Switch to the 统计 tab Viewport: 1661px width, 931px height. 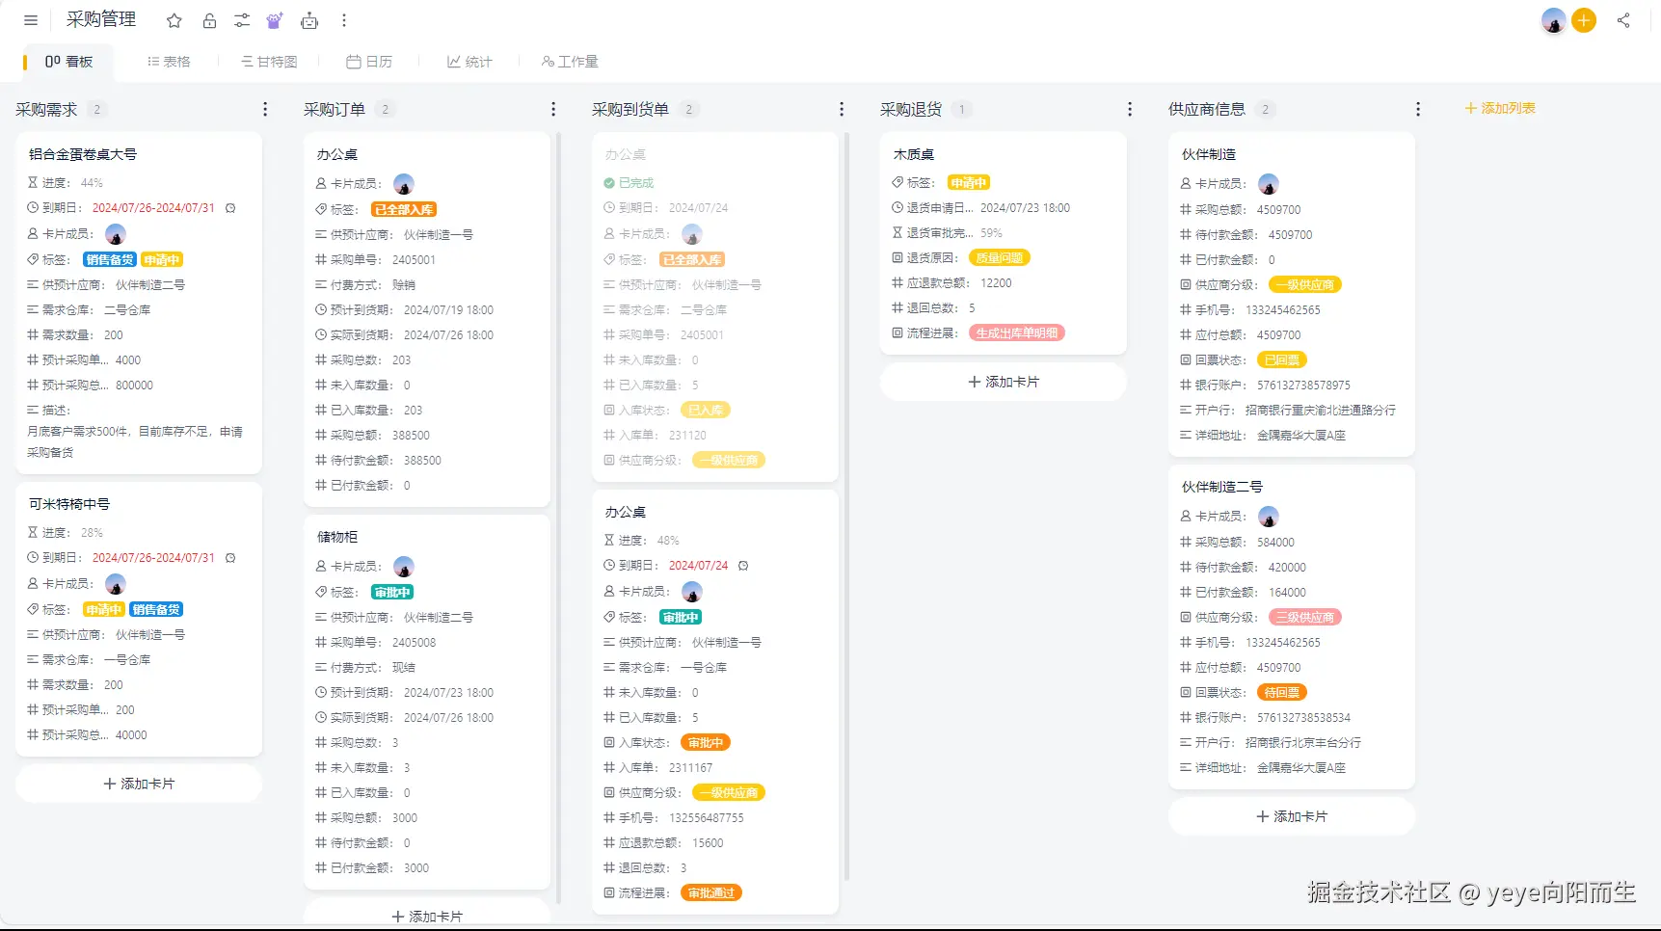pyautogui.click(x=469, y=62)
